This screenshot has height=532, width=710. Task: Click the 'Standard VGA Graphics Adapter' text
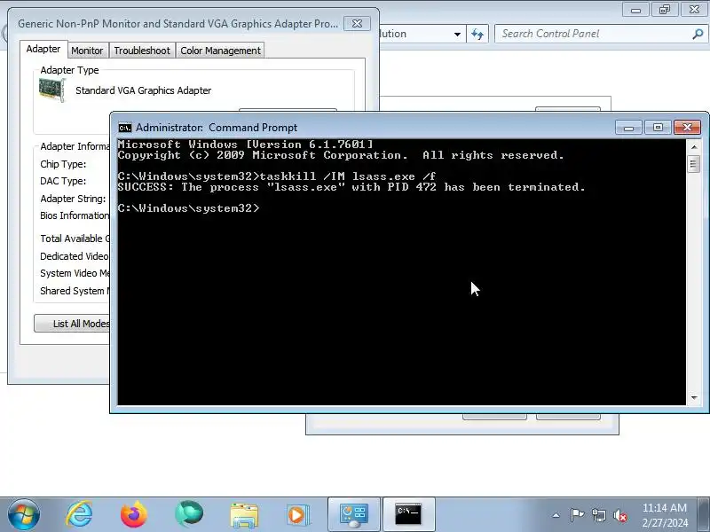click(x=143, y=90)
